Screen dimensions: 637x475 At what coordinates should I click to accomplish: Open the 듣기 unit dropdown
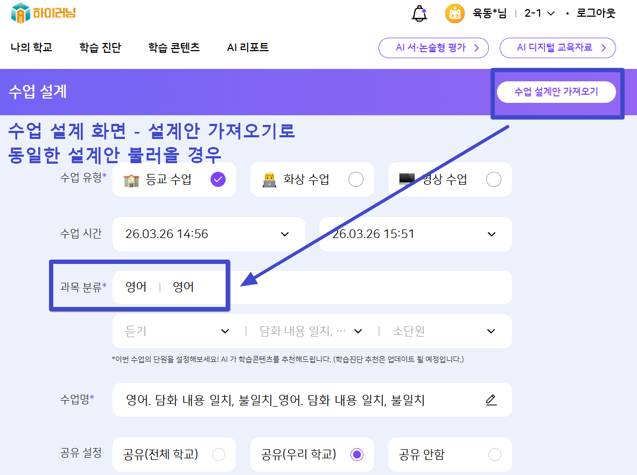(225, 331)
